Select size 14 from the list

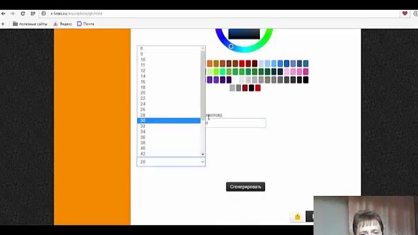coord(169,76)
